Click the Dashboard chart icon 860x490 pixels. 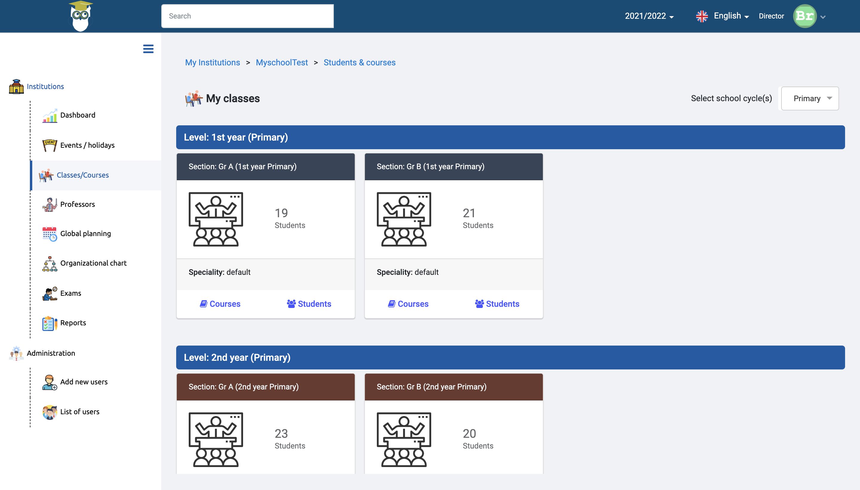pos(50,115)
